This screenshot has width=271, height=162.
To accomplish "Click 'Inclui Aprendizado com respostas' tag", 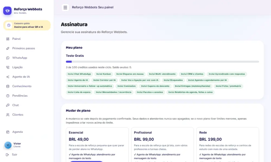I will point(227,74).
